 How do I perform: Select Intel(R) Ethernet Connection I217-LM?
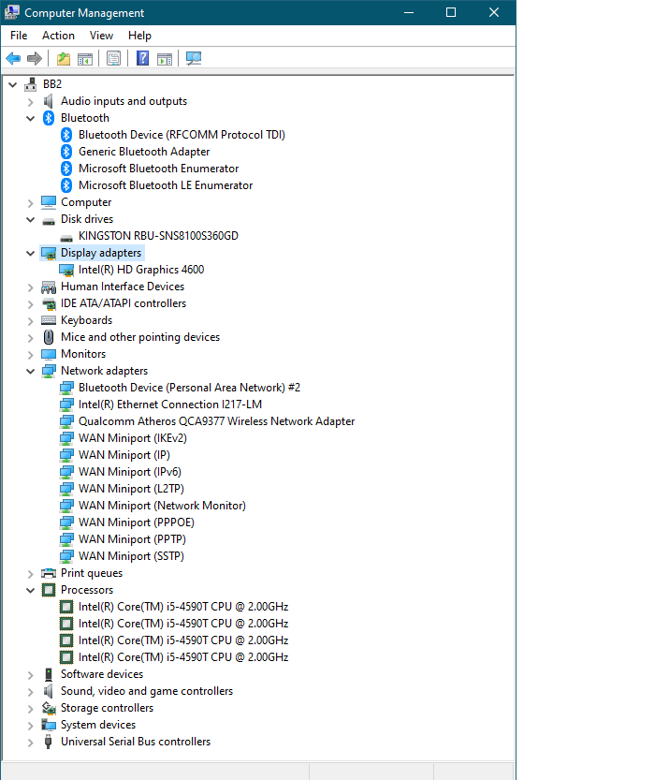point(170,405)
